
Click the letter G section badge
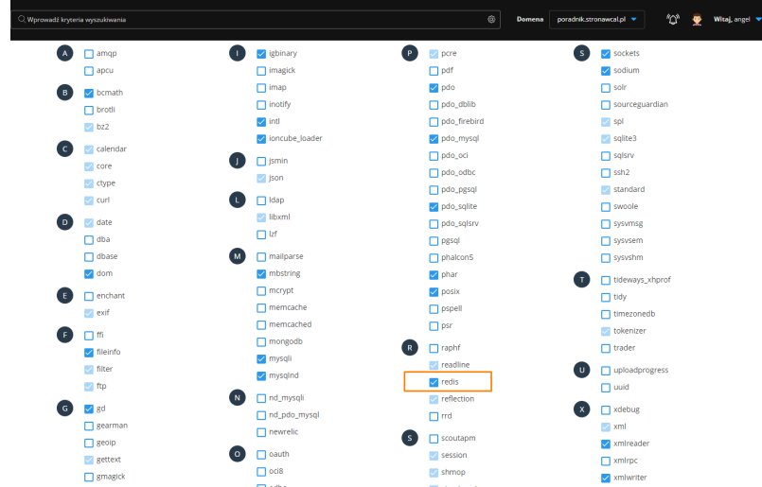[x=66, y=409]
